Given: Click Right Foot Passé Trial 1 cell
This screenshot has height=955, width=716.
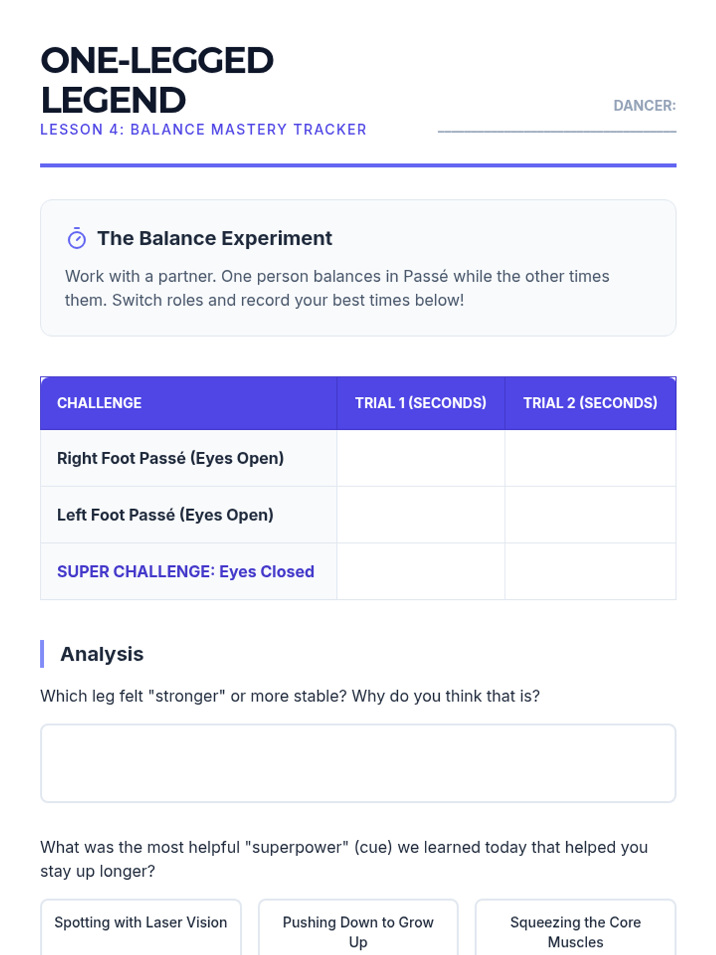Looking at the screenshot, I should (x=421, y=458).
